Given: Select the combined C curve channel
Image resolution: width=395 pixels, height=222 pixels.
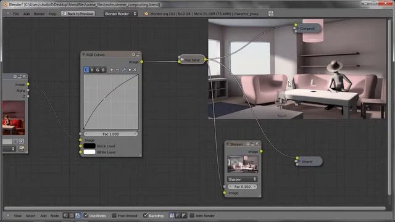Looking at the screenshot, I should click(x=86, y=70).
